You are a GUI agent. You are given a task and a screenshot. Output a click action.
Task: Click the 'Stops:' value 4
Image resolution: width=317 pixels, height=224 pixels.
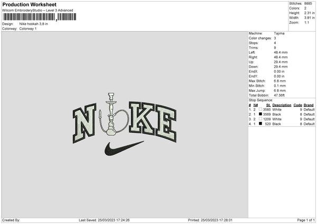coord(275,43)
